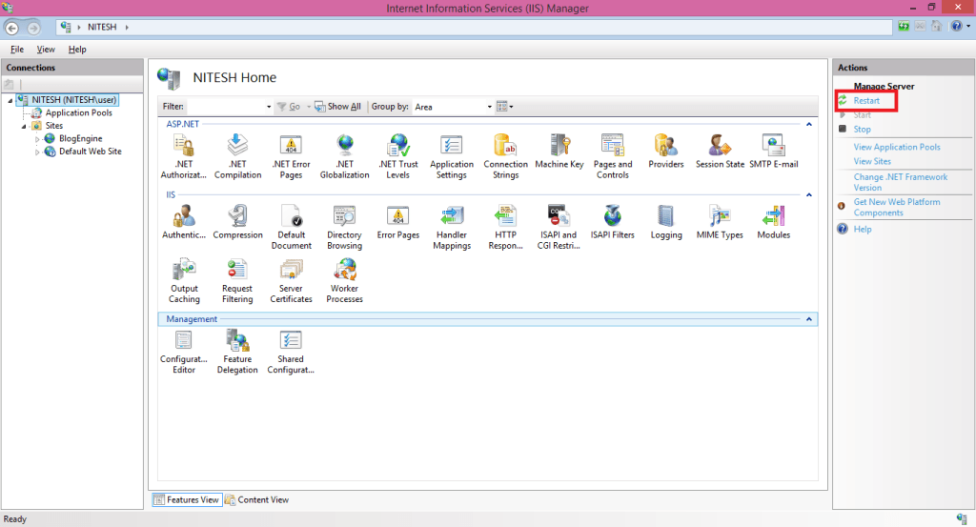Expand the BlogEngine site node
Image resolution: width=976 pixels, height=527 pixels.
pos(37,139)
